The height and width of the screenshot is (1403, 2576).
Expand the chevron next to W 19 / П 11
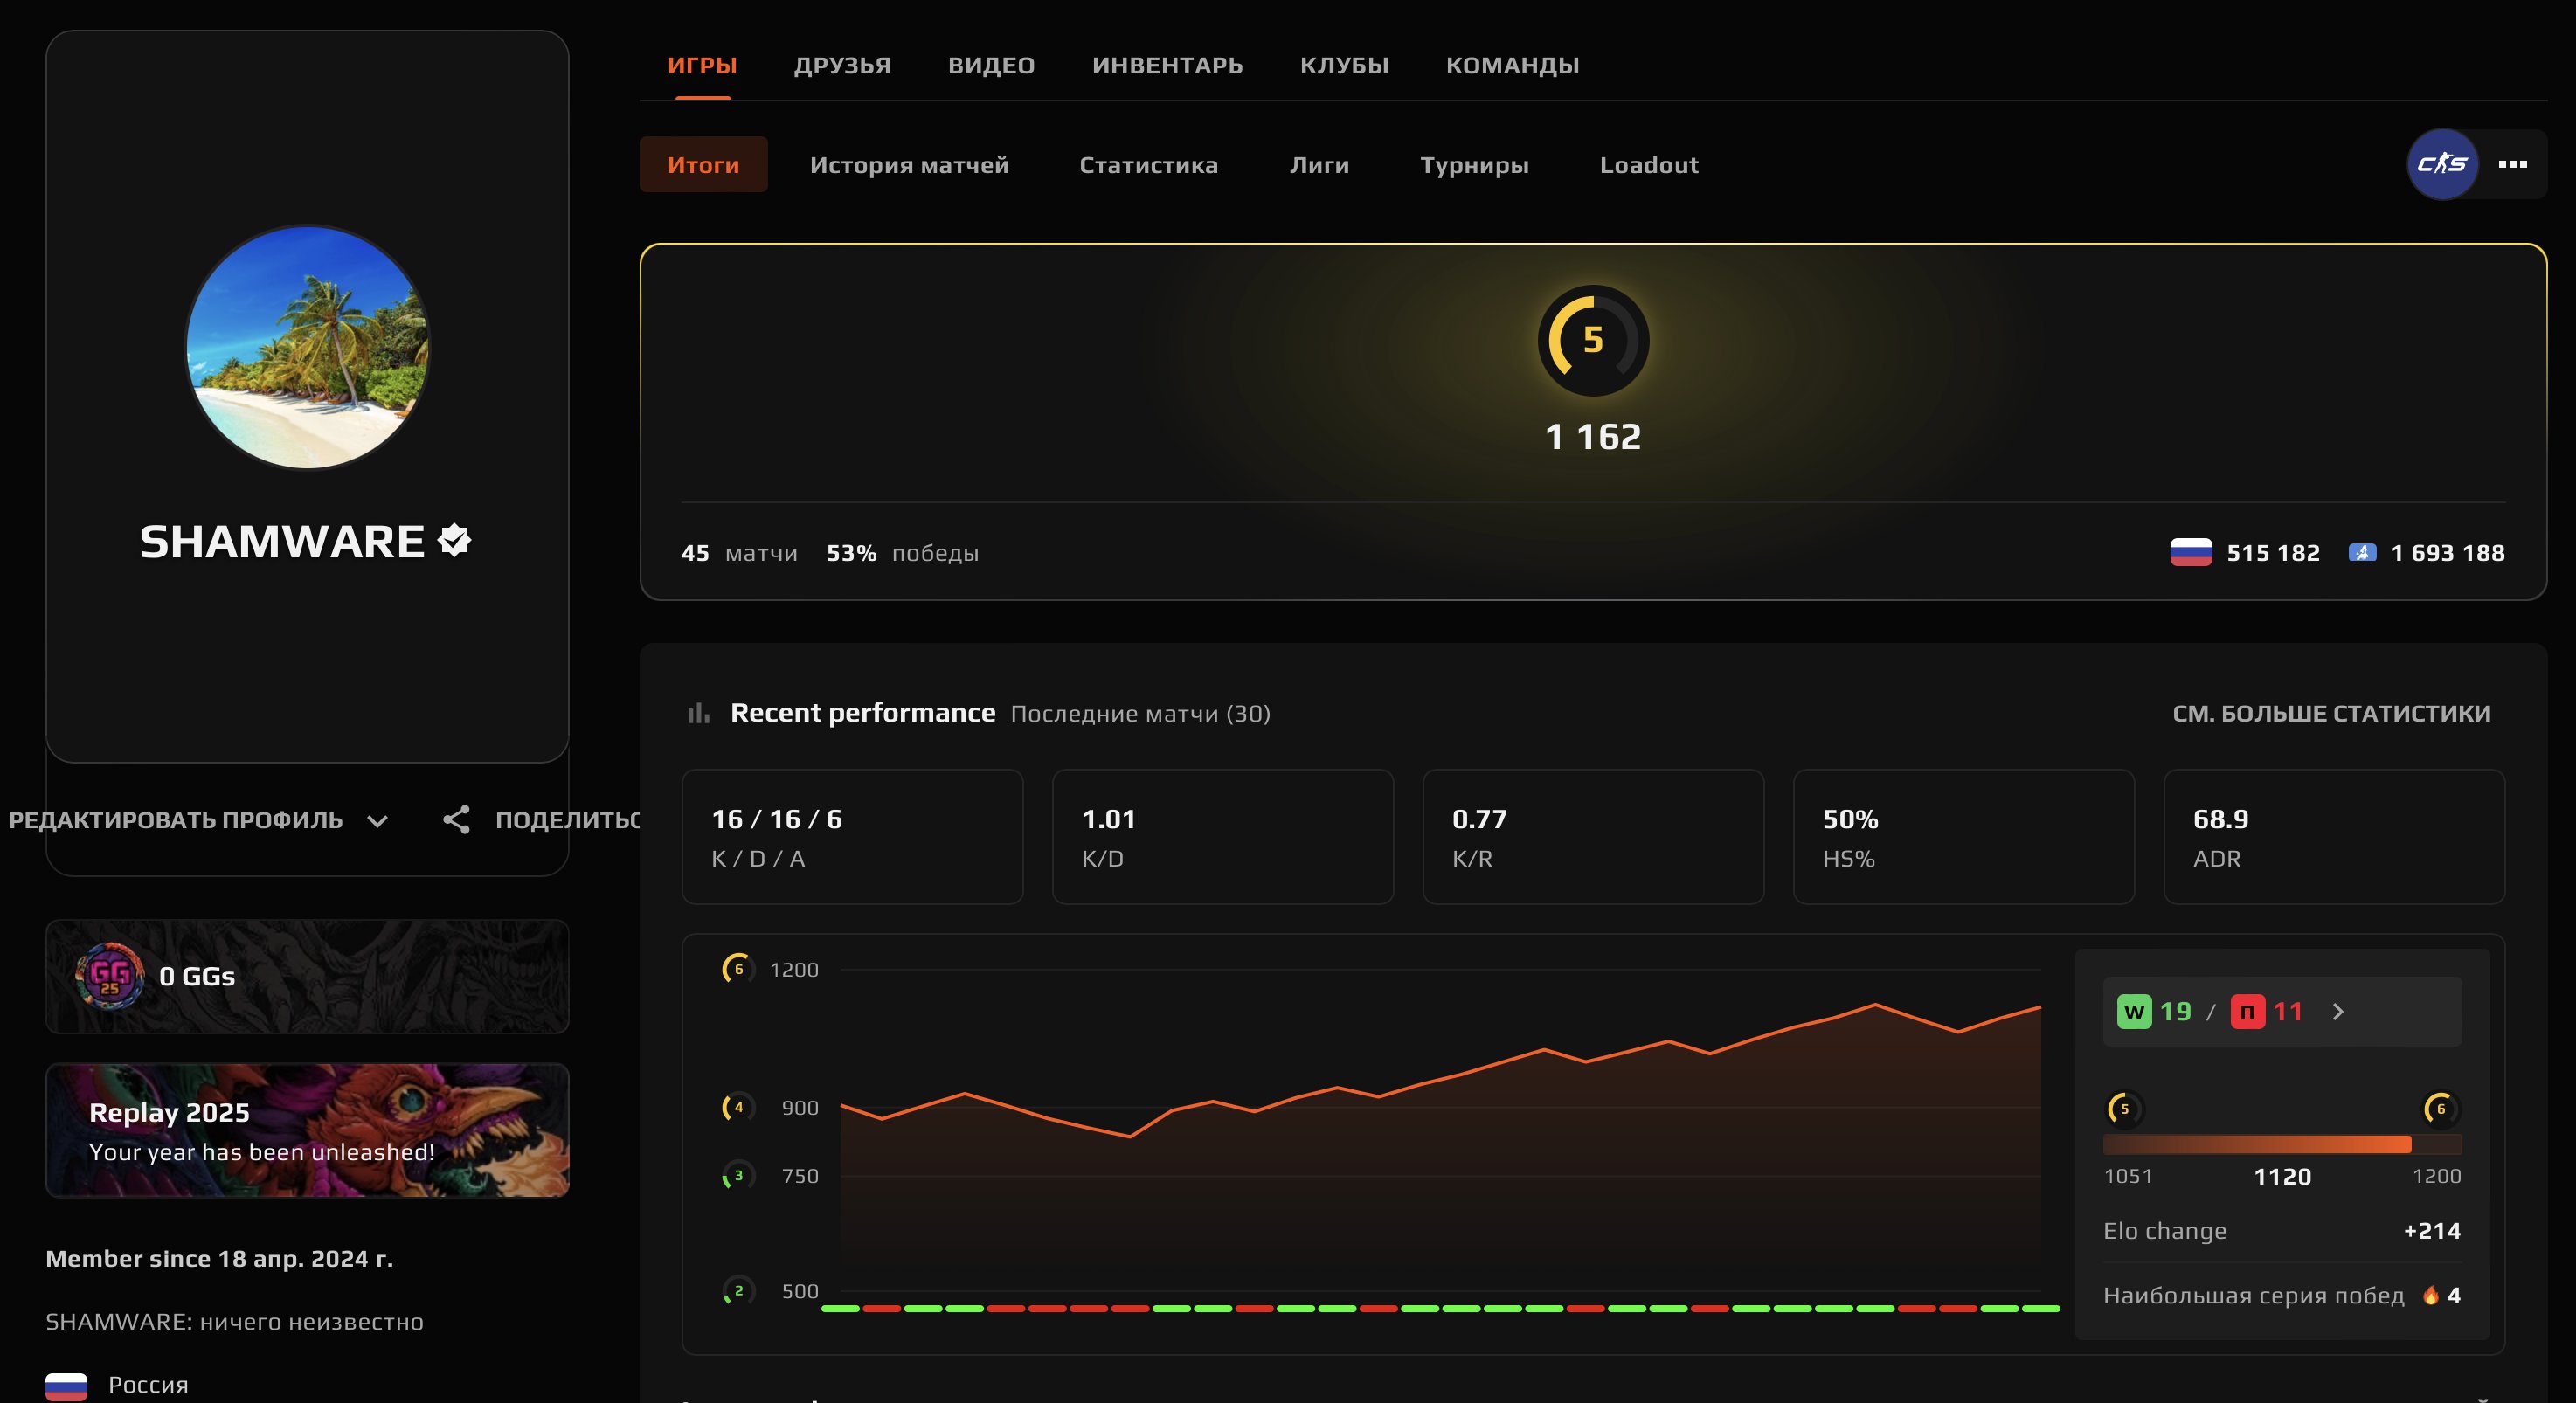pos(2338,1011)
